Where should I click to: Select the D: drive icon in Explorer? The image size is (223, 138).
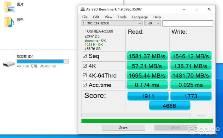click(9, 64)
